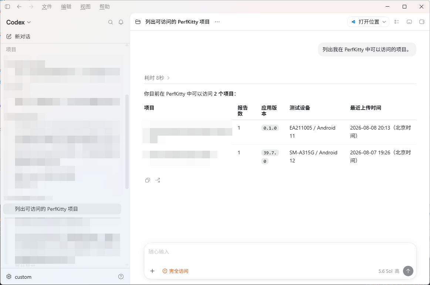Expand the 耗时 8秒 details
430x285 pixels.
[157, 78]
